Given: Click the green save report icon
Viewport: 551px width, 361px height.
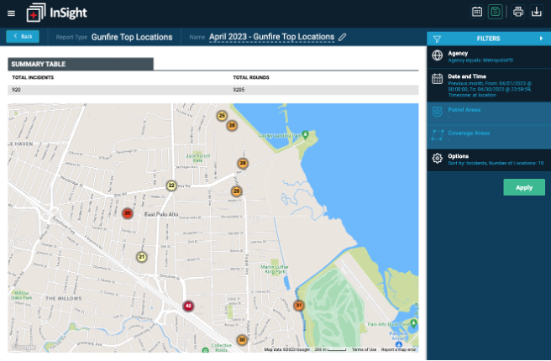Looking at the screenshot, I should coord(495,12).
